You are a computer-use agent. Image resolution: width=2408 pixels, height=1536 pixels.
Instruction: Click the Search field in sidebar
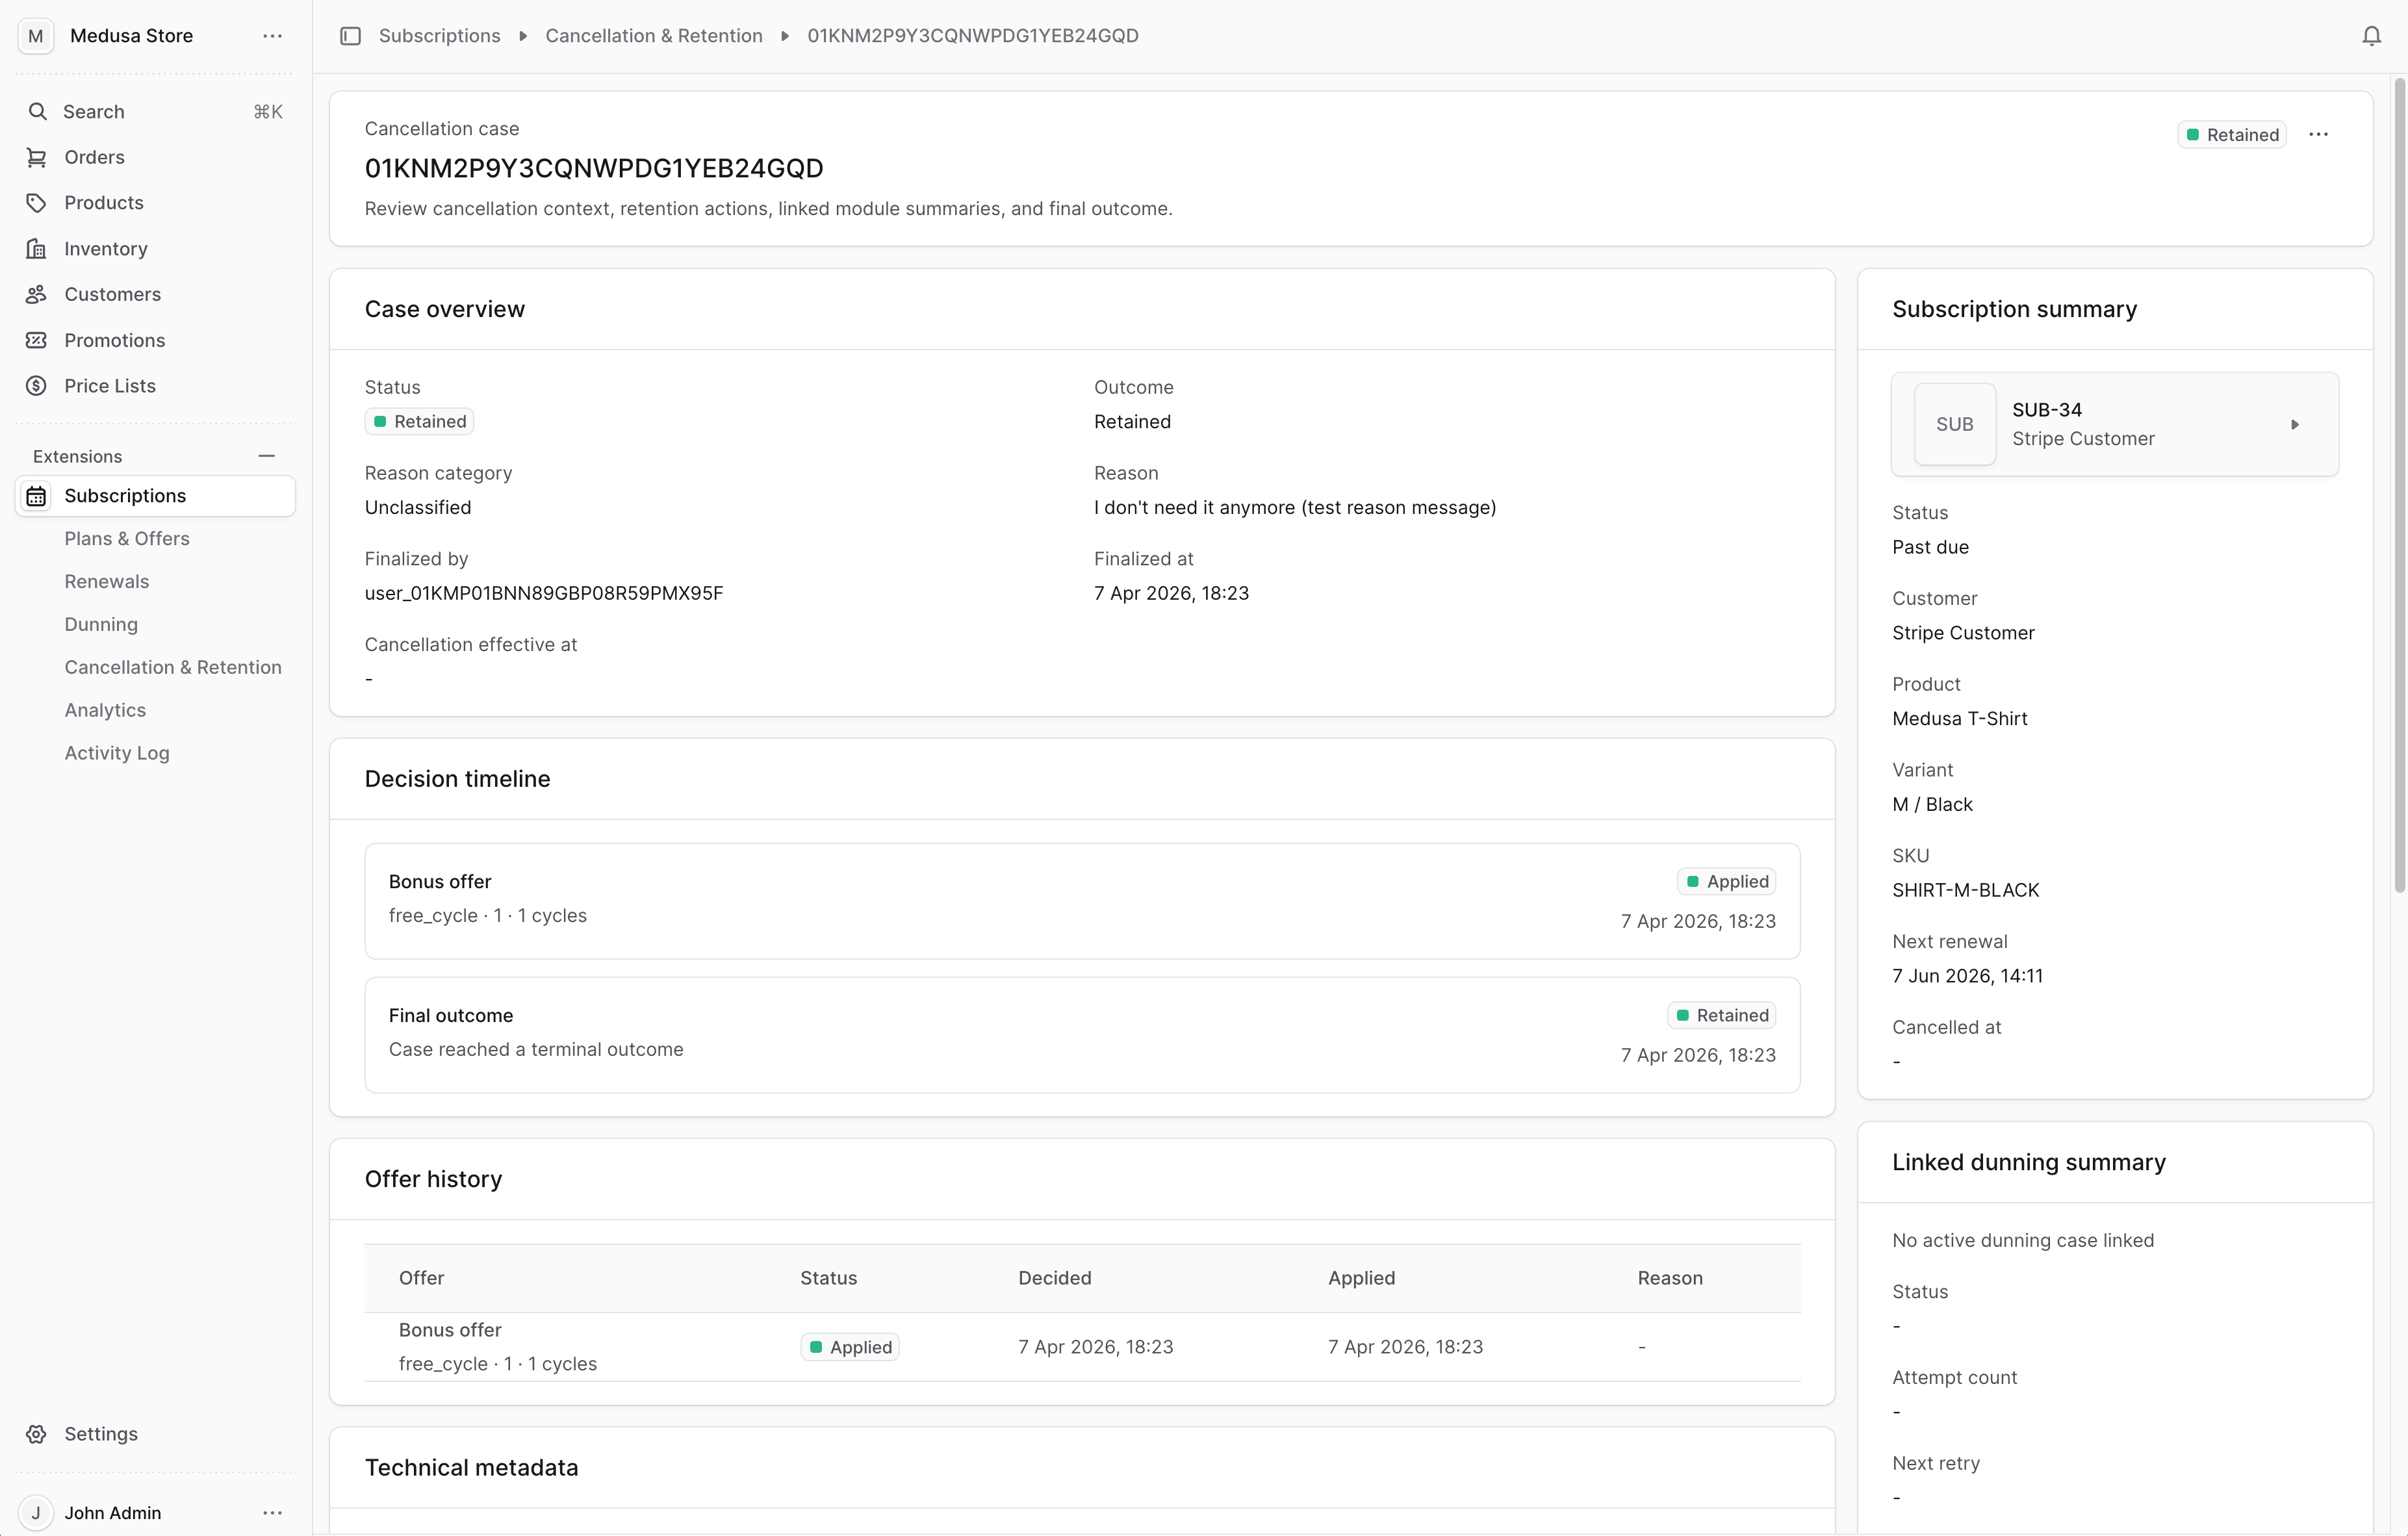(155, 112)
